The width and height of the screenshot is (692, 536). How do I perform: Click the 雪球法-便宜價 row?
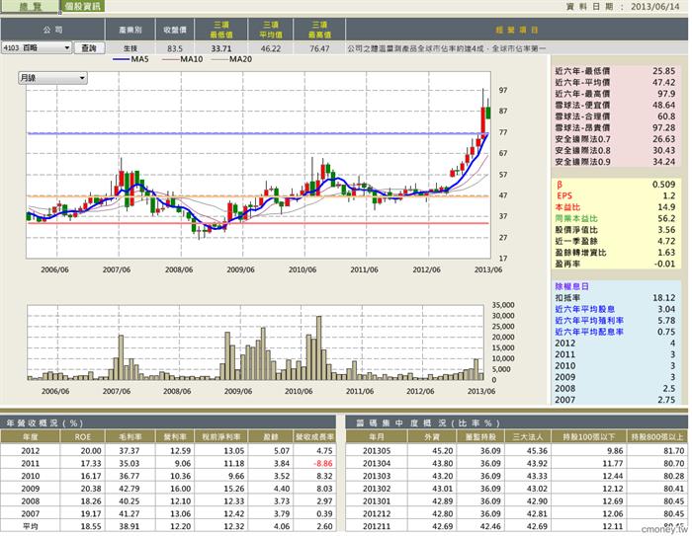[x=615, y=105]
